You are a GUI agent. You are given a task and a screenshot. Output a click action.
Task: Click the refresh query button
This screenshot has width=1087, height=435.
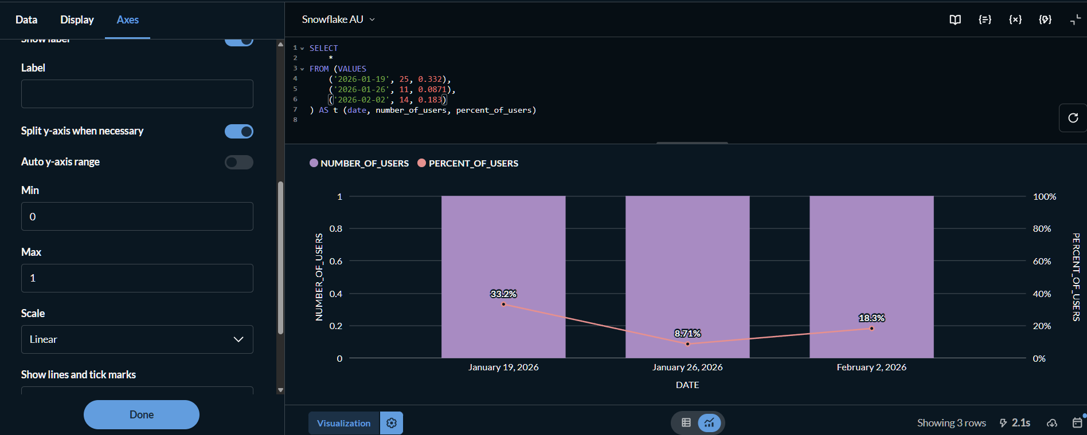(x=1073, y=118)
